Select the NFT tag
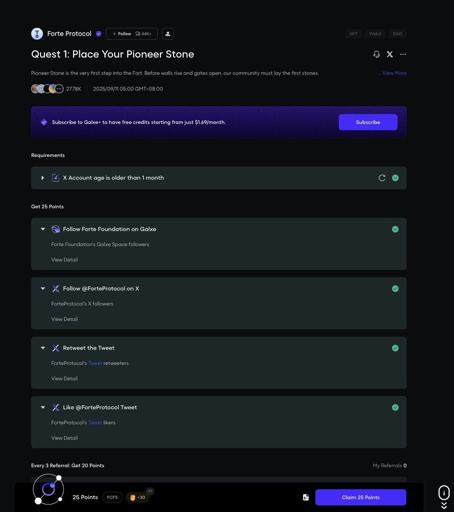The height and width of the screenshot is (512, 454). 354,34
